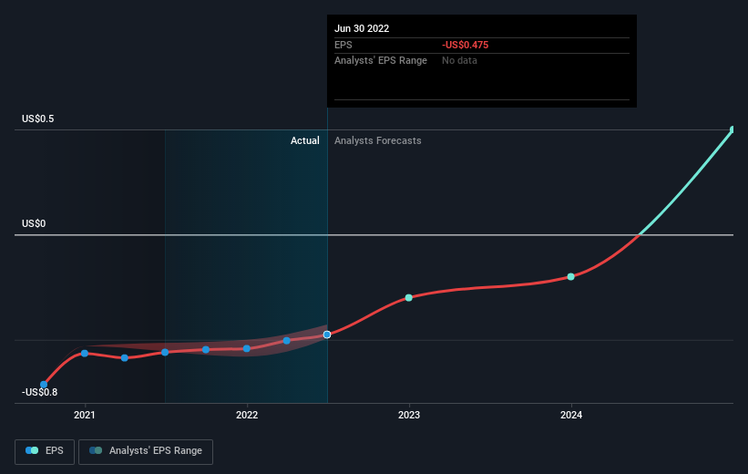Image resolution: width=748 pixels, height=474 pixels.
Task: Click the EPS data point at 2021
Action: [x=85, y=354]
